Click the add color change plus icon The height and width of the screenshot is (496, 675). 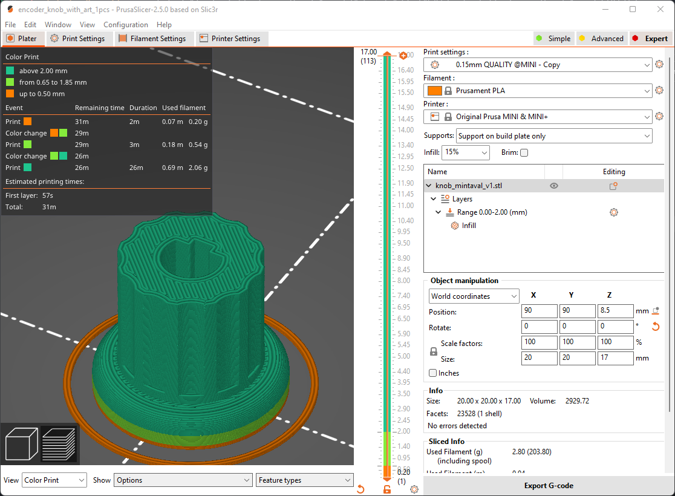(403, 56)
